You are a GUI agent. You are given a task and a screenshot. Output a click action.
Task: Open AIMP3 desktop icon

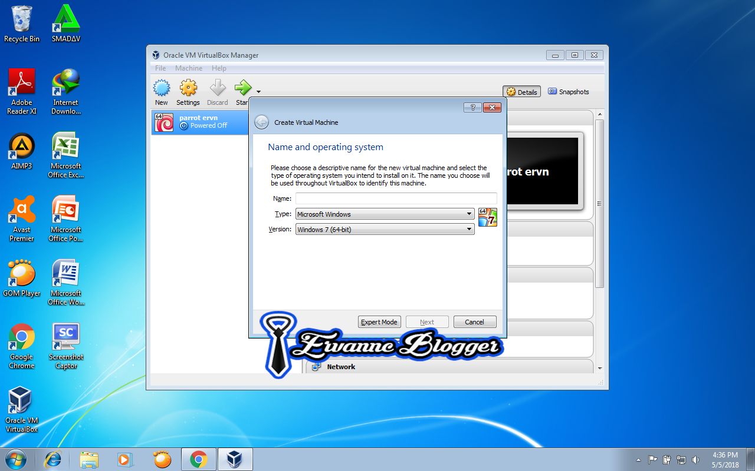coord(22,151)
